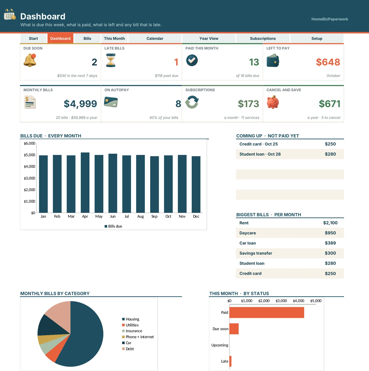Click the credit card icon in On Autopay
The height and width of the screenshot is (371, 369).
(x=111, y=102)
